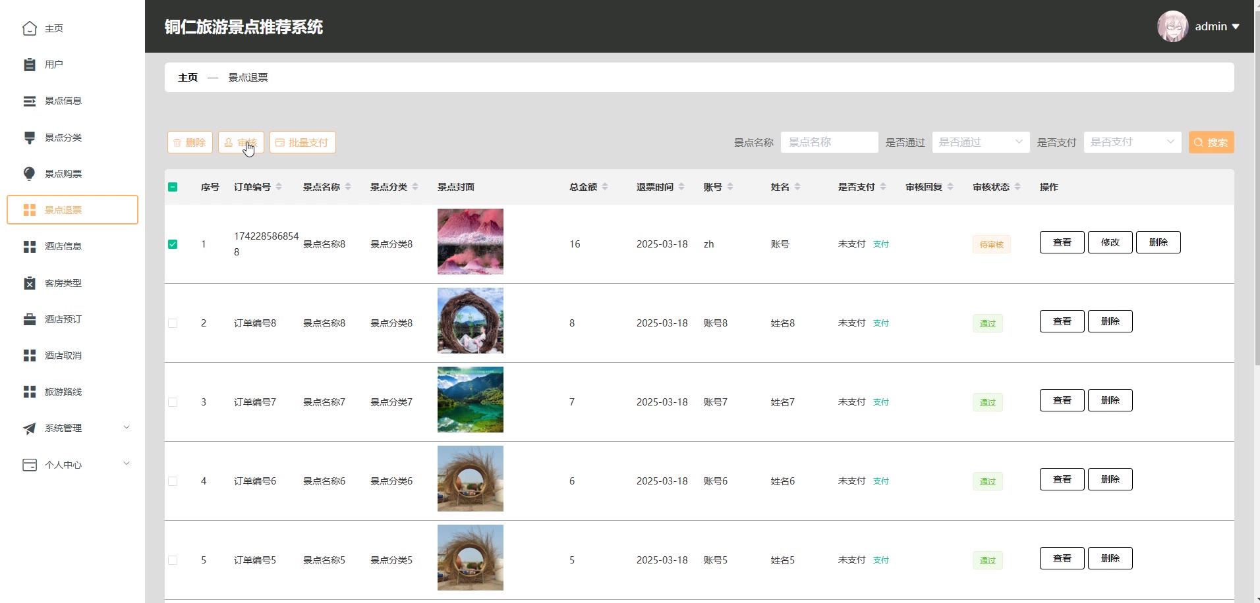The height and width of the screenshot is (603, 1260).
Task: Check the checkbox for 订单编号6 row
Action: (173, 481)
